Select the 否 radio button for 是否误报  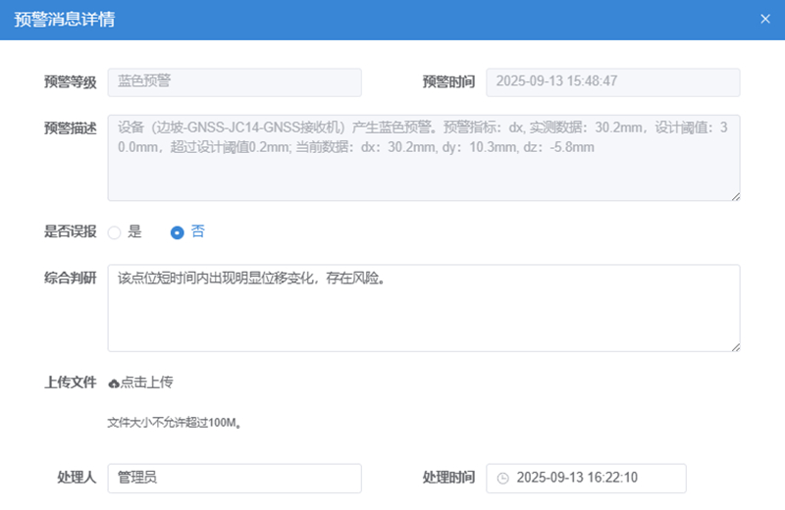[178, 232]
